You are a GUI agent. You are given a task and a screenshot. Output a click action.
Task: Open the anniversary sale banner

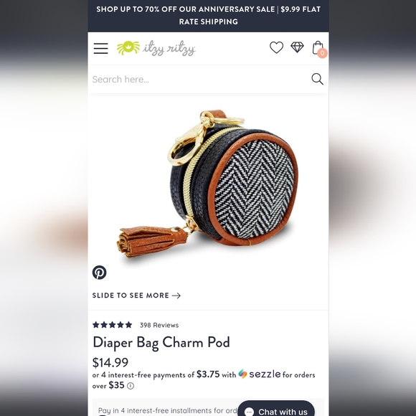tap(208, 16)
